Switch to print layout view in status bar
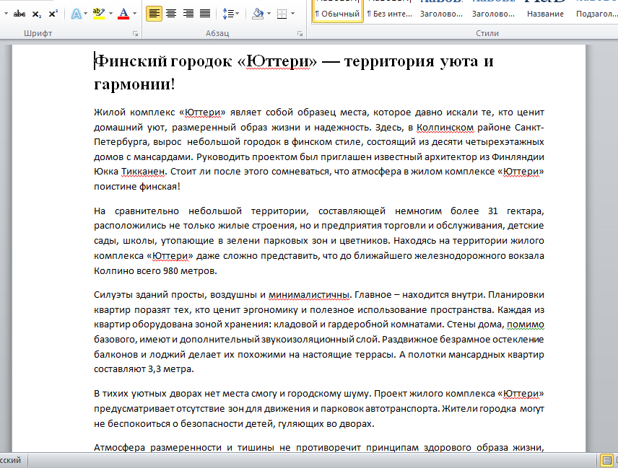Viewport: 618px width, 468px height. [607, 460]
